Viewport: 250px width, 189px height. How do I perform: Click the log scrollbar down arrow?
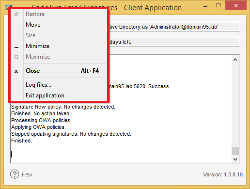click(x=235, y=159)
